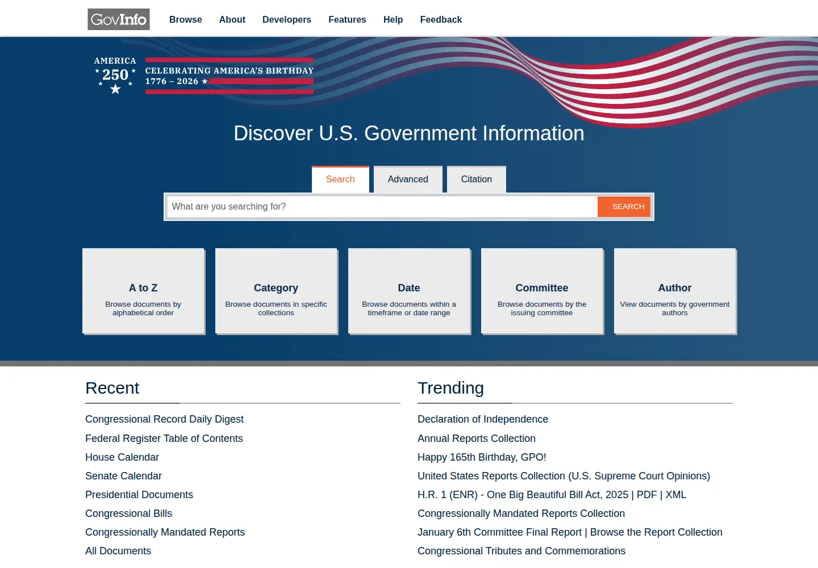The height and width of the screenshot is (568, 818).
Task: Open Congressional Bills link
Action: [128, 513]
